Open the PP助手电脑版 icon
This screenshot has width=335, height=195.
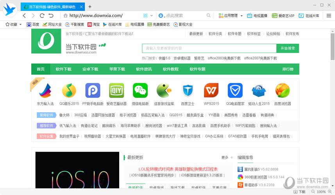pyautogui.click(x=93, y=91)
